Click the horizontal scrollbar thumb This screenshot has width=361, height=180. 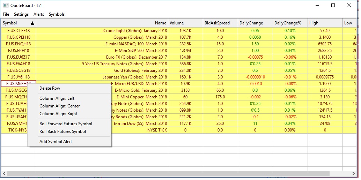click(x=169, y=174)
